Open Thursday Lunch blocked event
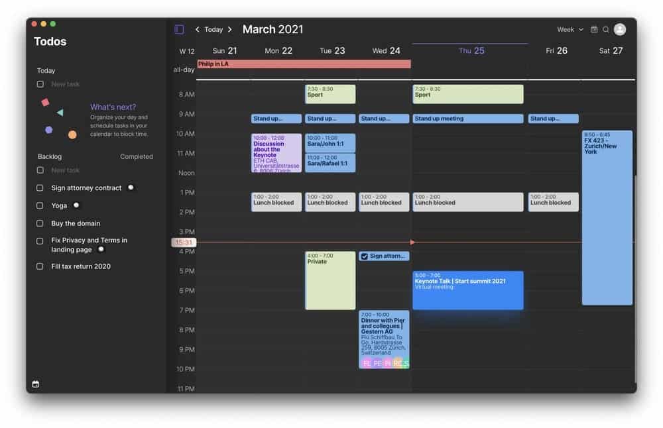Screen dimensions: 663x428 coord(467,202)
